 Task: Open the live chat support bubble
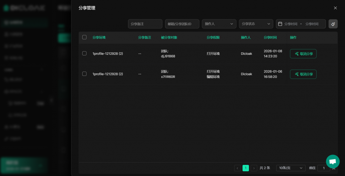tap(333, 162)
